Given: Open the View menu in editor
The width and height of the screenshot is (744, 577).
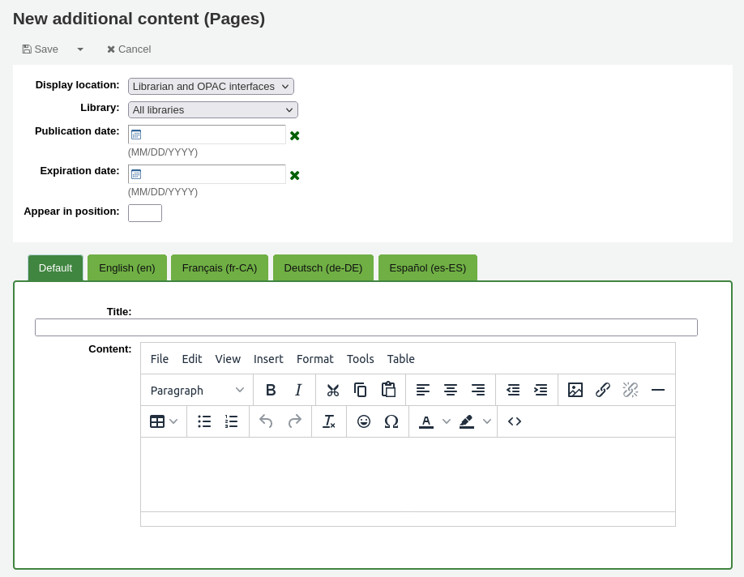Looking at the screenshot, I should [228, 359].
